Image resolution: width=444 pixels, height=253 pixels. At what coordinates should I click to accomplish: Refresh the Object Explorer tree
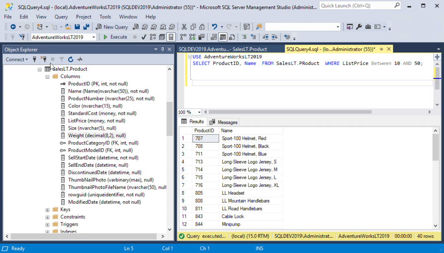(71, 59)
